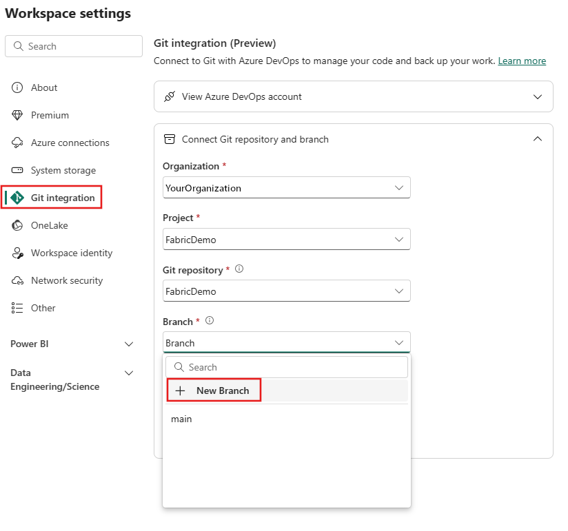Click the info icon next to Git repository
The height and width of the screenshot is (531, 568).
pos(239,269)
